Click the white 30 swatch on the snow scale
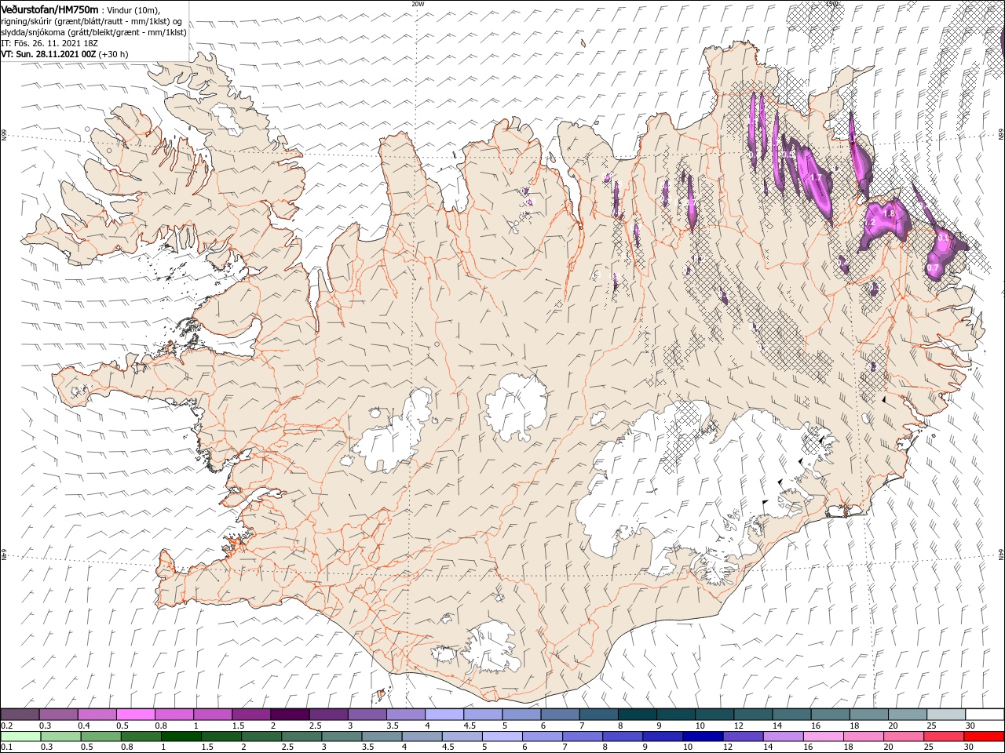 pyautogui.click(x=985, y=715)
